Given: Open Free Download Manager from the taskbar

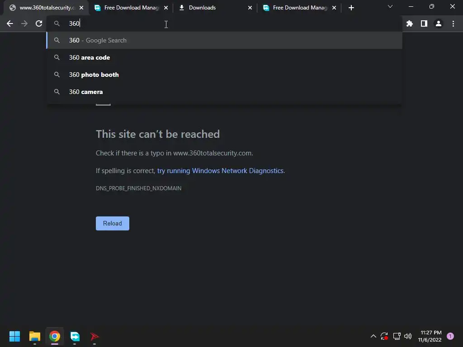Looking at the screenshot, I should (75, 336).
